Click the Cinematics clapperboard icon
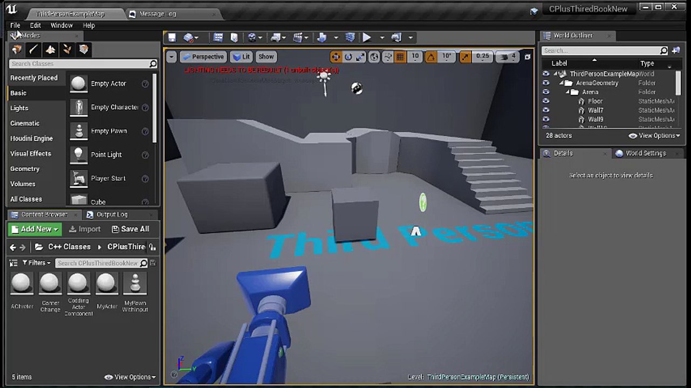Screen dimensions: 691x388 point(298,37)
